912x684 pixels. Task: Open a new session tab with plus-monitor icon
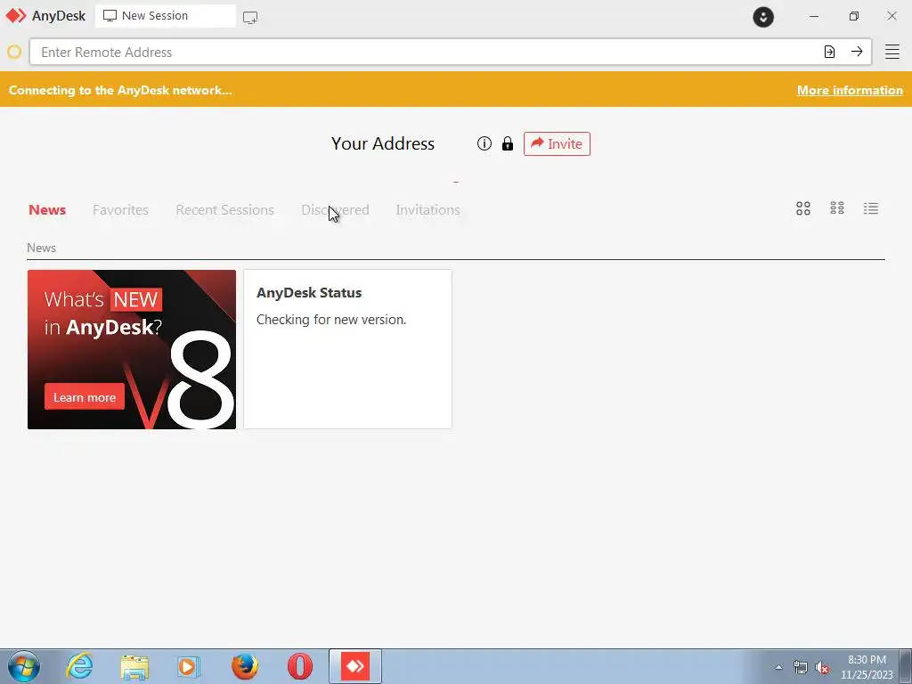pos(250,18)
